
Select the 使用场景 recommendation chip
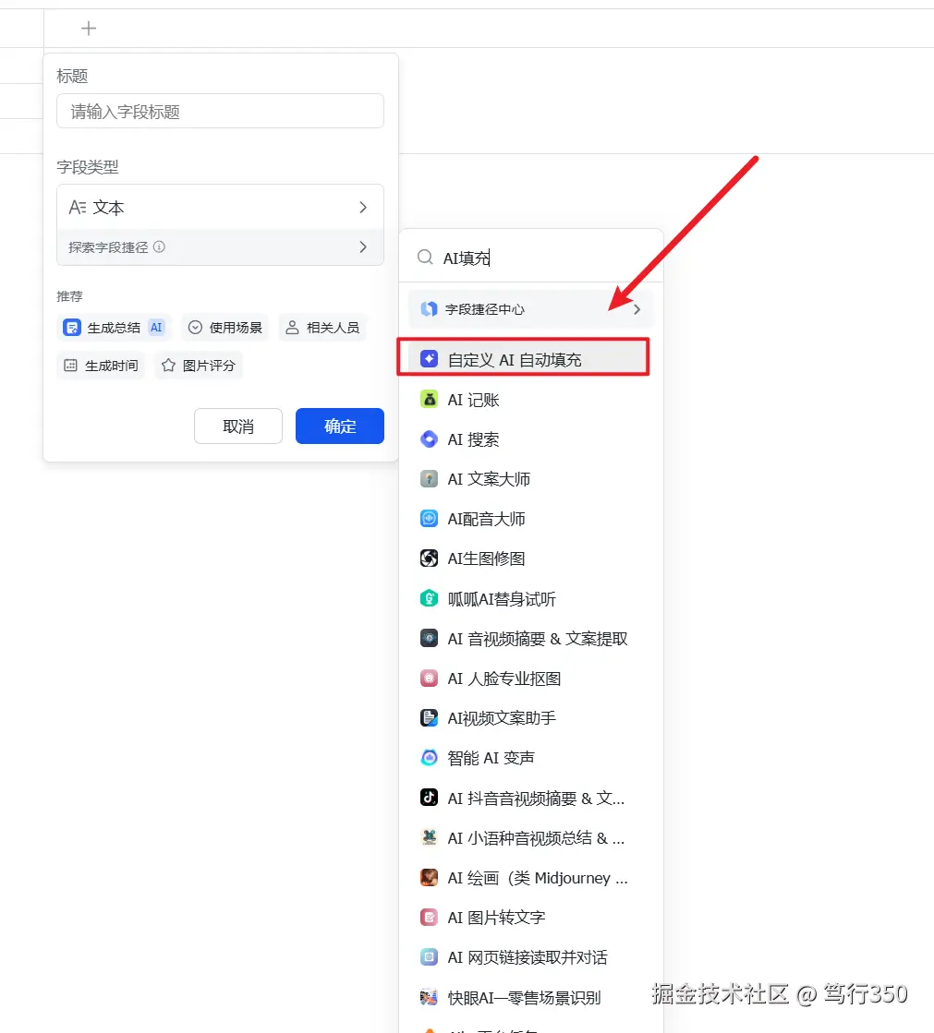225,328
